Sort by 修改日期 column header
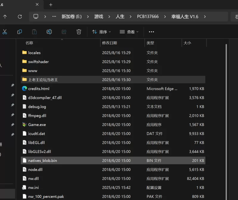 (109, 43)
